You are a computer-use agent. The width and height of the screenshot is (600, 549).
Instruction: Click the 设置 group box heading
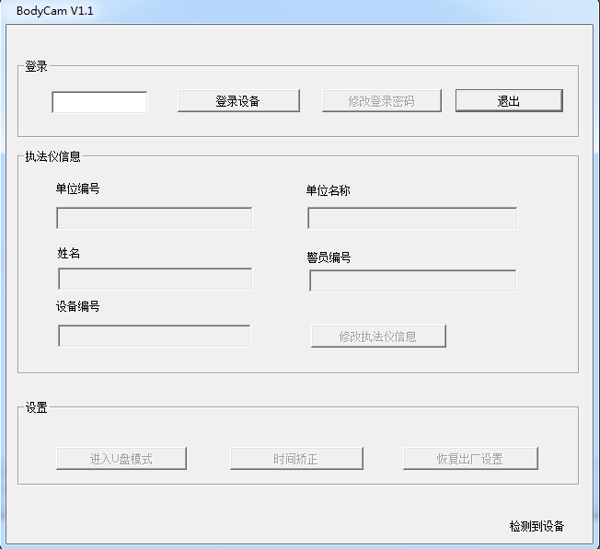[37, 407]
